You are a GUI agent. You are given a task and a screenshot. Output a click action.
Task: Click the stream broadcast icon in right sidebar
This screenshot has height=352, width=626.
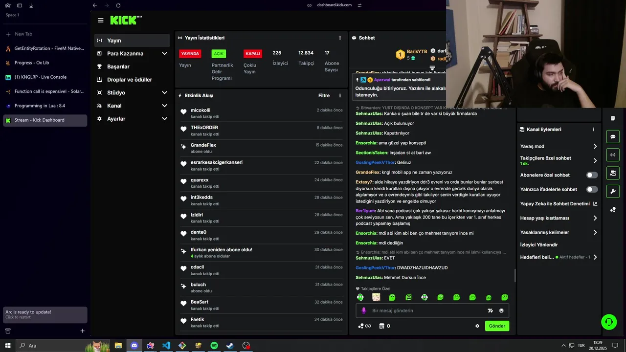(613, 154)
